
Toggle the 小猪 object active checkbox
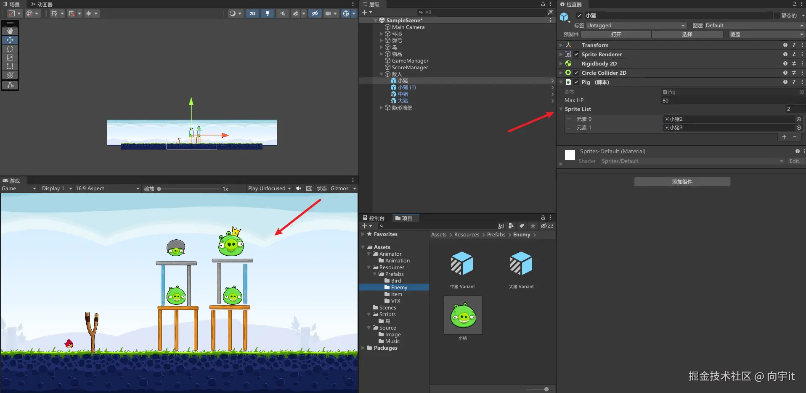click(x=579, y=16)
